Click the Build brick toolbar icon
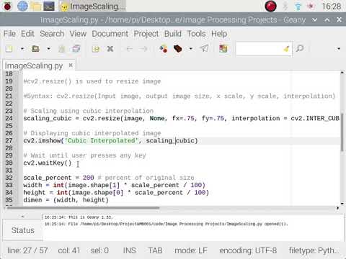 (x=178, y=49)
